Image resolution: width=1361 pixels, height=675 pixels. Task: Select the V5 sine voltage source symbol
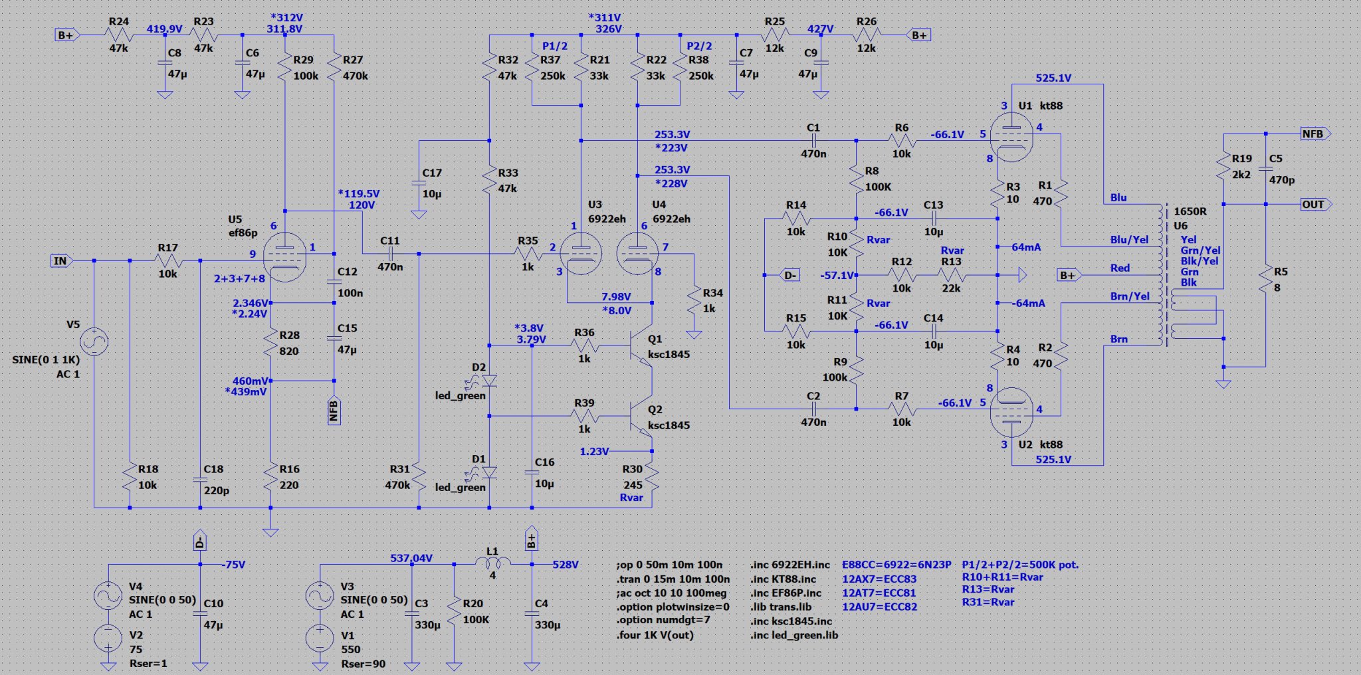94,342
